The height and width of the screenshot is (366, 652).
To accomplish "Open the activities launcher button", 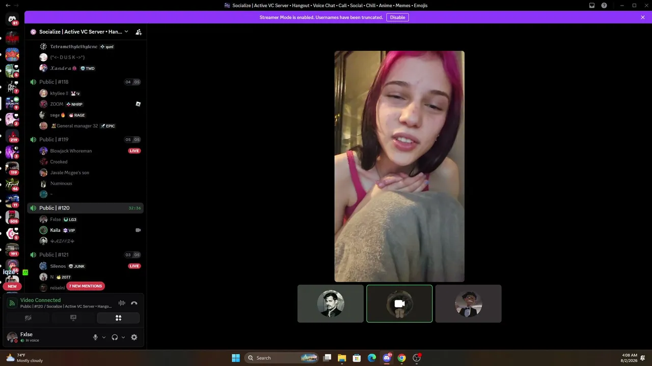I will pos(118,318).
